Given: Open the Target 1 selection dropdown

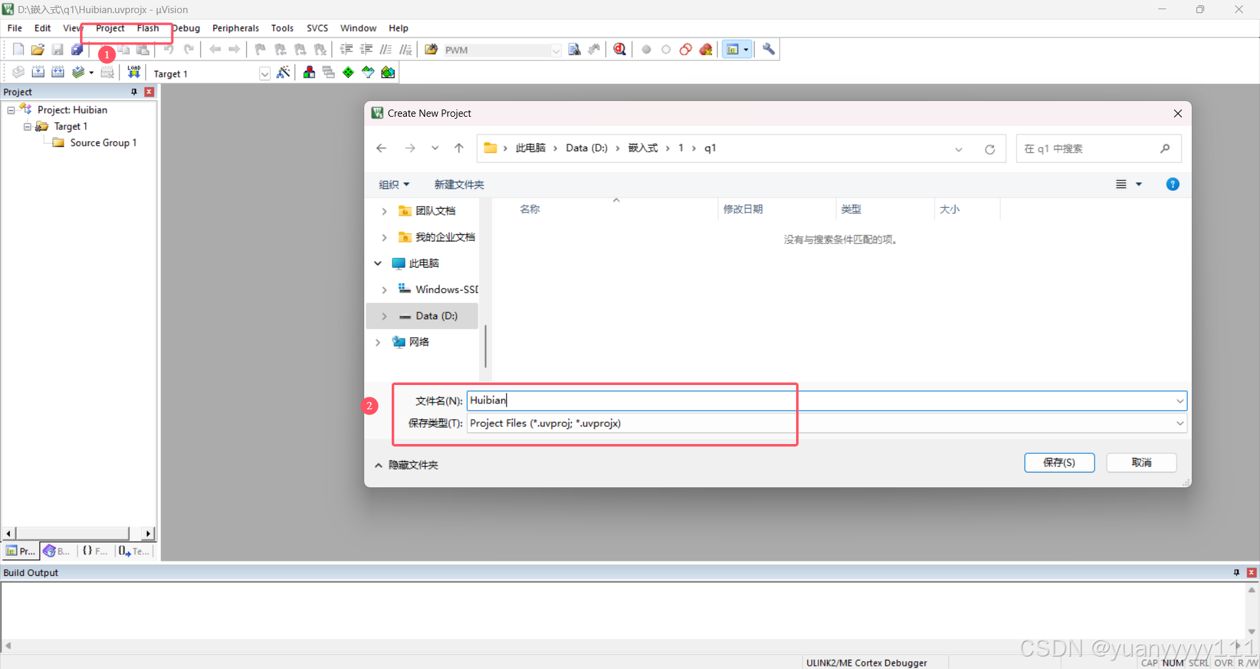Looking at the screenshot, I should 264,73.
